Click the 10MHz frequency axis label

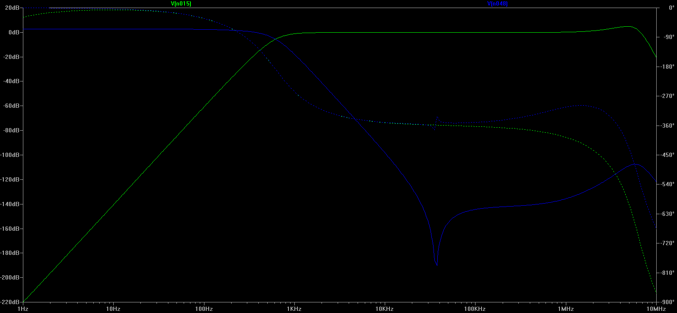point(656,309)
